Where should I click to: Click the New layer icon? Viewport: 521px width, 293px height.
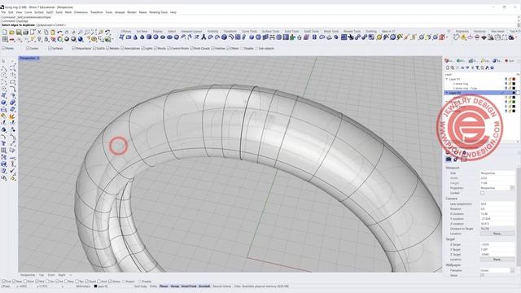coord(448,68)
